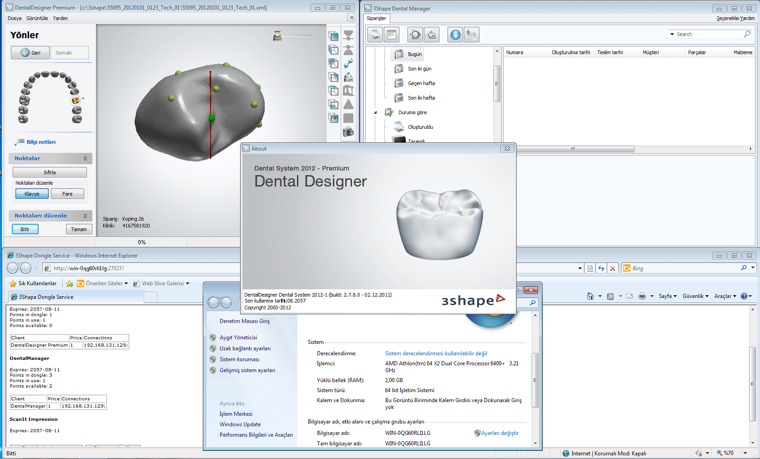760x459 pixels.
Task: Click the order form icon in Dental Manager
Action: pyautogui.click(x=391, y=35)
